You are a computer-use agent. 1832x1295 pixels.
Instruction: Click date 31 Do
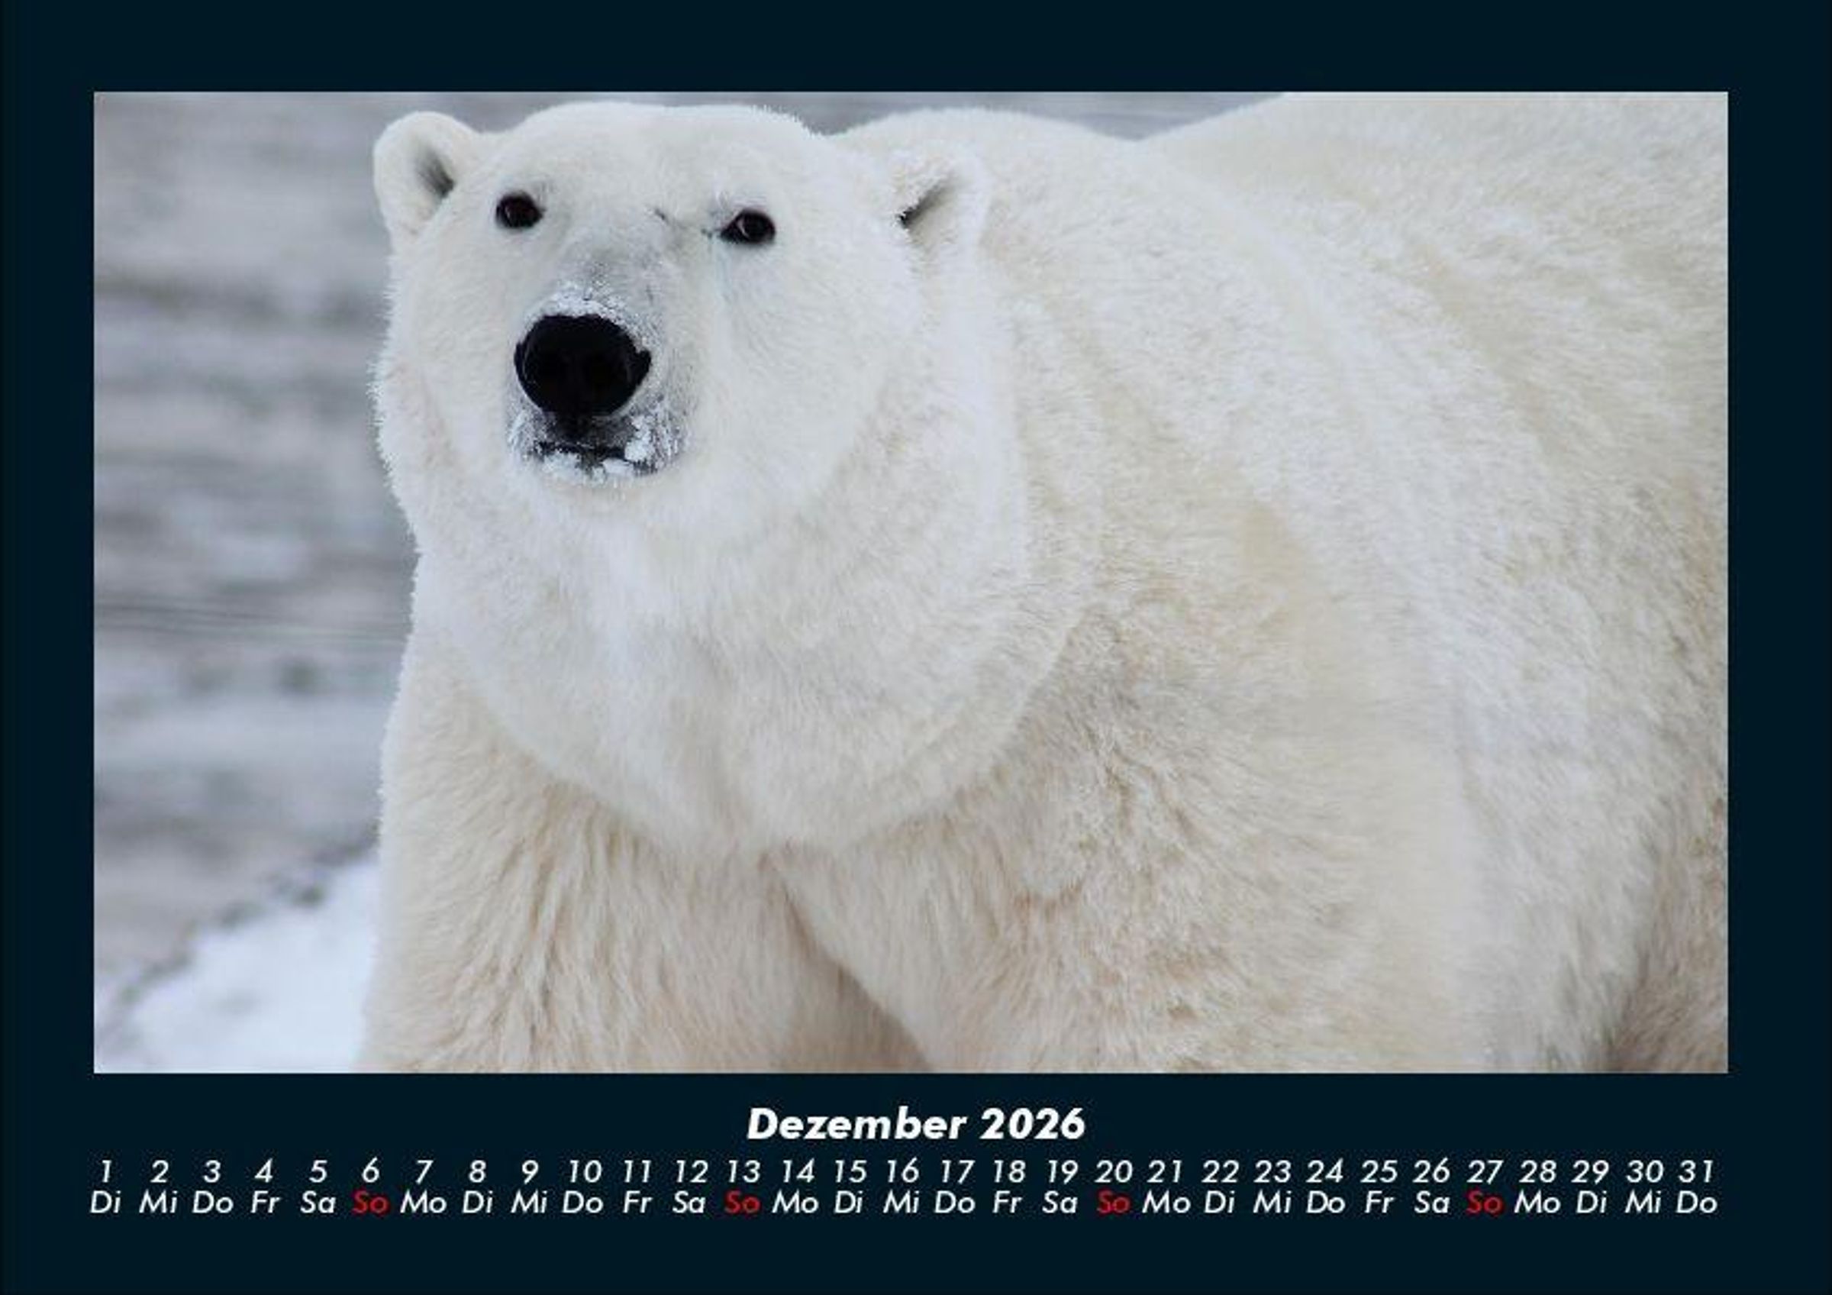pyautogui.click(x=1697, y=1187)
